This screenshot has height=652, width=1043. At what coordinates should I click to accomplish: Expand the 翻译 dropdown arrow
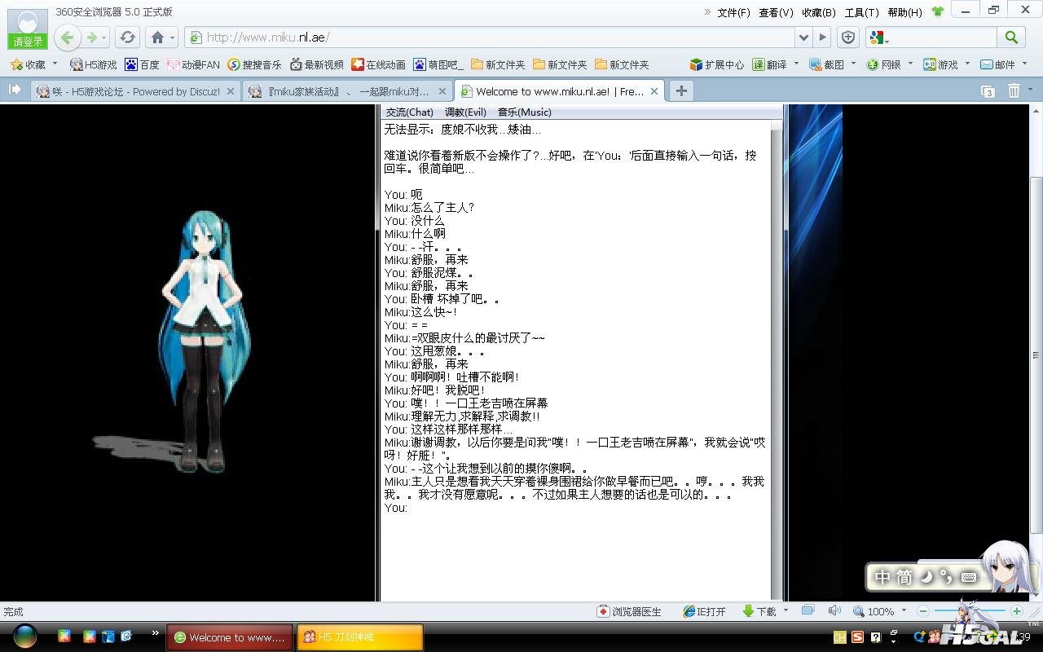[796, 64]
